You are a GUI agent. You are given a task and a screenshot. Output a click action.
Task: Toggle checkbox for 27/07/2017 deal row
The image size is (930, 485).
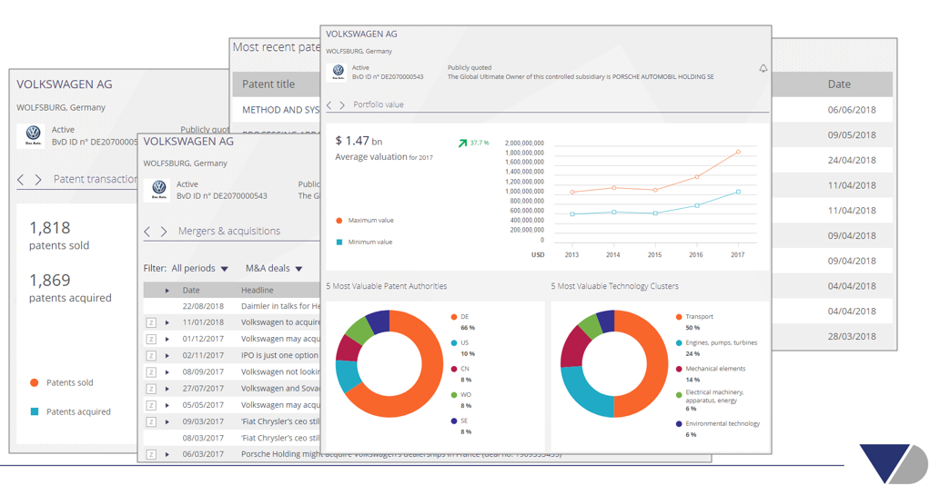(x=151, y=389)
